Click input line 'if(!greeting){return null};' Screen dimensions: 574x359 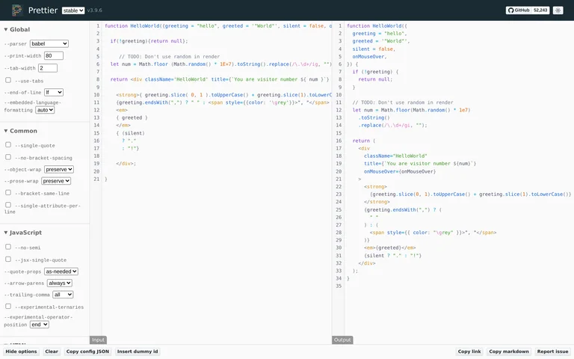pyautogui.click(x=149, y=41)
